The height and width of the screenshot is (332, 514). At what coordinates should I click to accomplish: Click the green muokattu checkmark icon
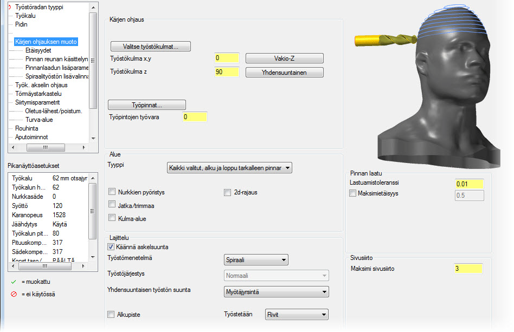[14, 282]
